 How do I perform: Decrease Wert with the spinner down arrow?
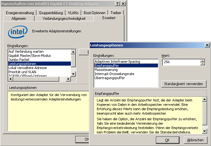point(202,64)
